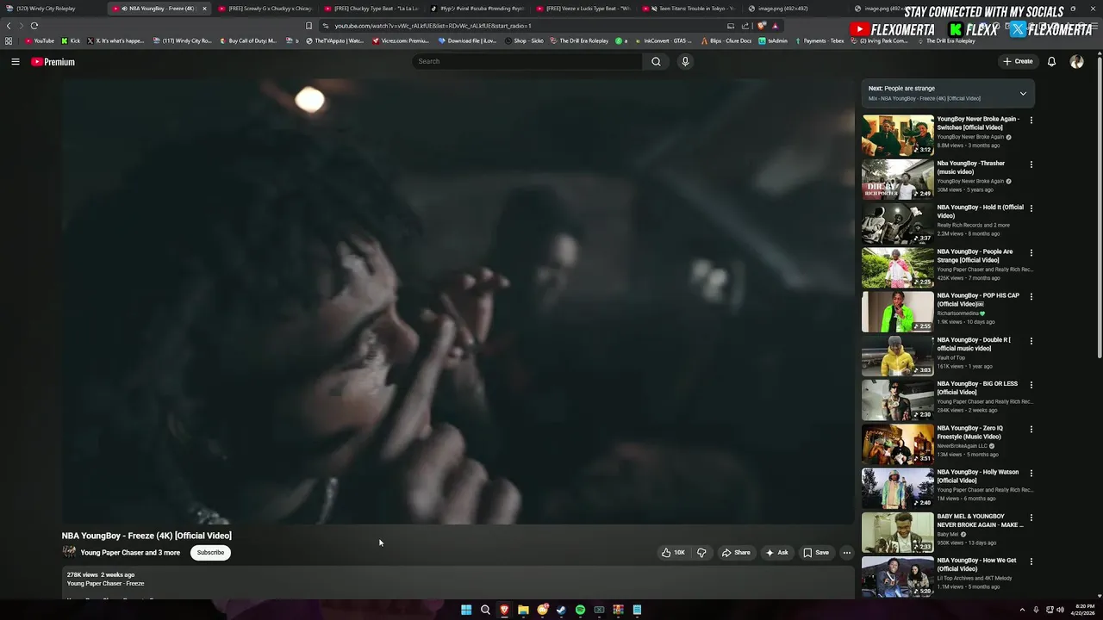The width and height of the screenshot is (1103, 620).
Task: Open BIG OR LESS video thumbnail
Action: point(898,400)
